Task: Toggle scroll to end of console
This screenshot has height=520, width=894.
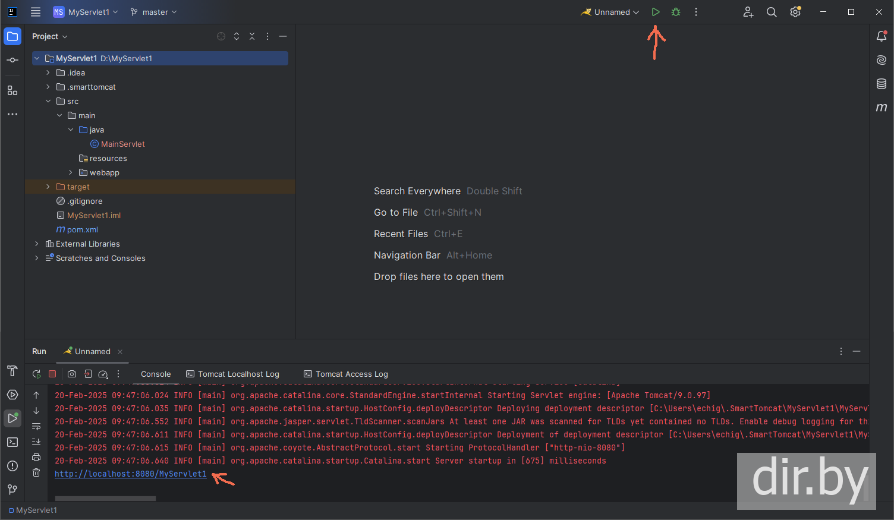Action: pyautogui.click(x=36, y=442)
